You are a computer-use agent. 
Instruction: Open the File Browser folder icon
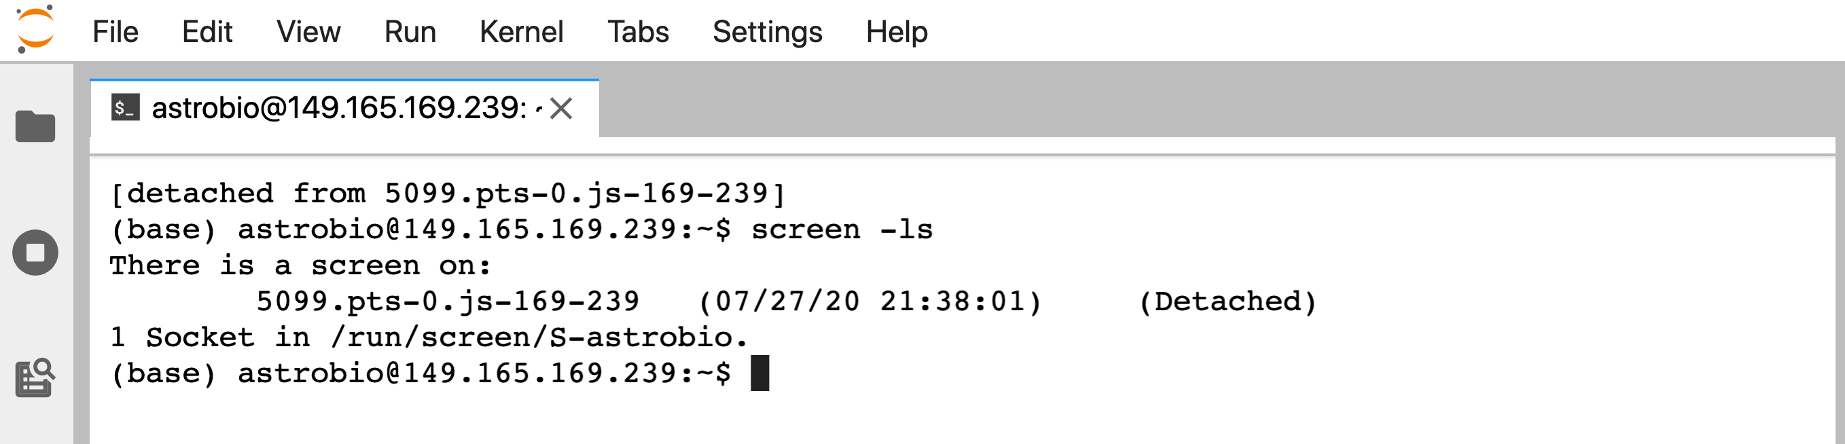(x=35, y=127)
